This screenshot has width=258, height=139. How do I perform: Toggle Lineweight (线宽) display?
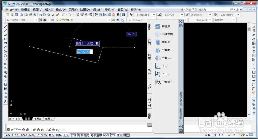120,135
